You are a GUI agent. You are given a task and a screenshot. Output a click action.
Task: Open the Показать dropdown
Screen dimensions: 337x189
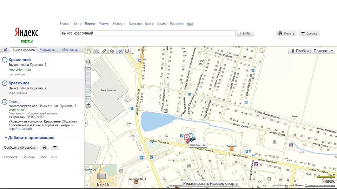(x=323, y=51)
